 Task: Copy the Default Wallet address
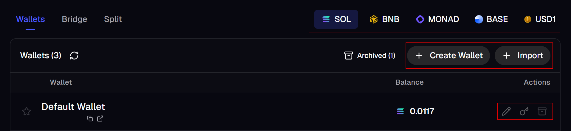click(x=90, y=119)
